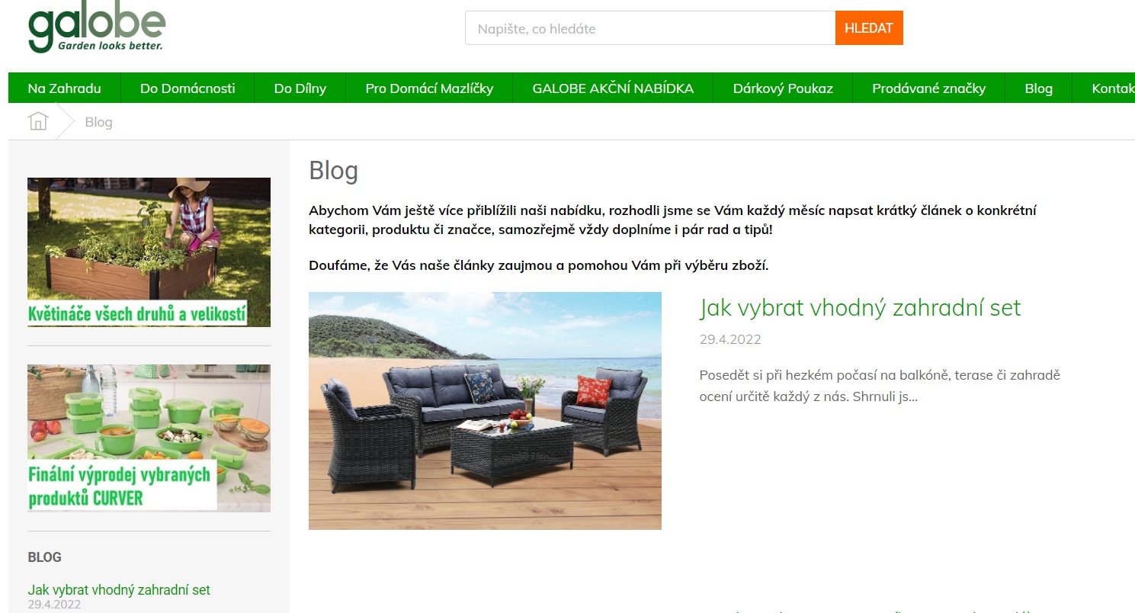Open the Květináče všech druhů banner
The image size is (1135, 613).
(x=149, y=252)
